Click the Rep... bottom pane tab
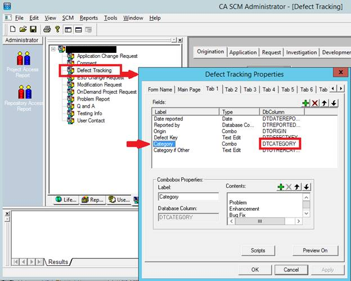Screen dimensions: 351x281 92,200
